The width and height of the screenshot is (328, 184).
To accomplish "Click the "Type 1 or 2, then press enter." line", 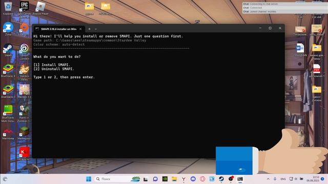I will [64, 77].
